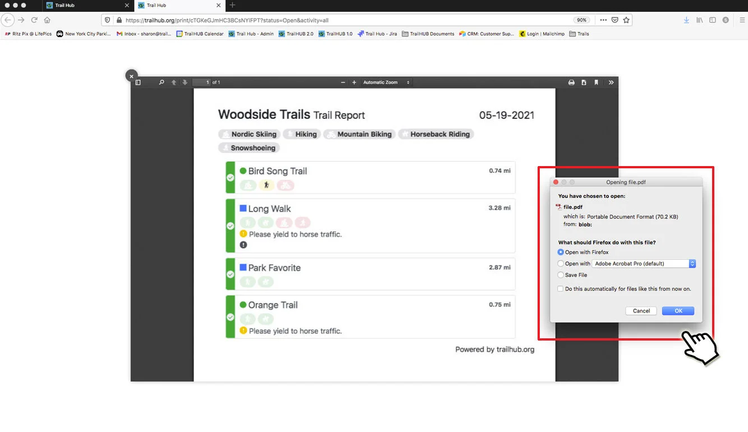Download the PDF from viewer toolbar
The height and width of the screenshot is (432, 748).
[584, 82]
